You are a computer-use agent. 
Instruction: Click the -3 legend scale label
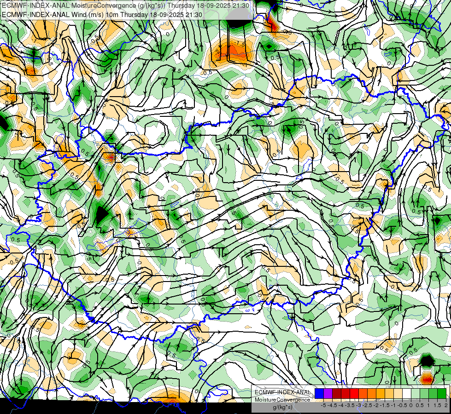click(x=358, y=405)
